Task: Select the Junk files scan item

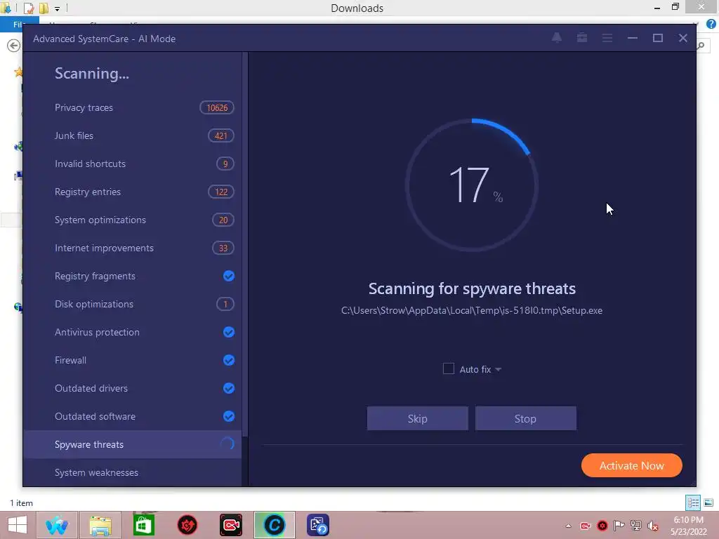Action: tap(132, 135)
